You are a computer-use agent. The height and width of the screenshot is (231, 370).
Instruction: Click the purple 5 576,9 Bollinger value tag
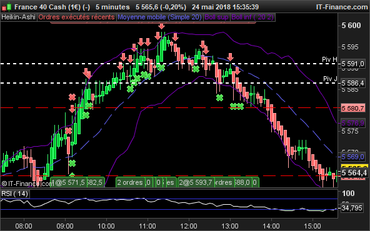click(x=352, y=123)
